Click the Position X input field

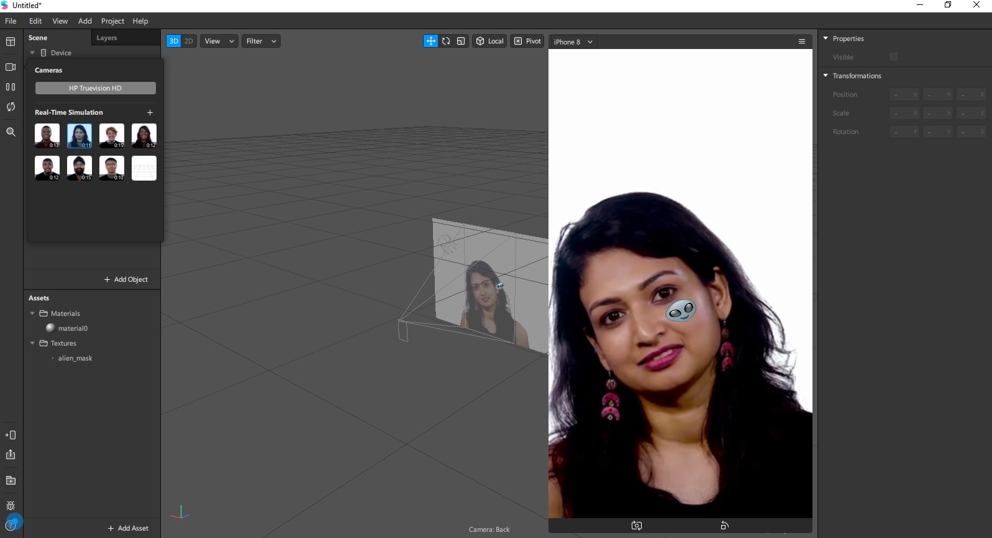[904, 94]
